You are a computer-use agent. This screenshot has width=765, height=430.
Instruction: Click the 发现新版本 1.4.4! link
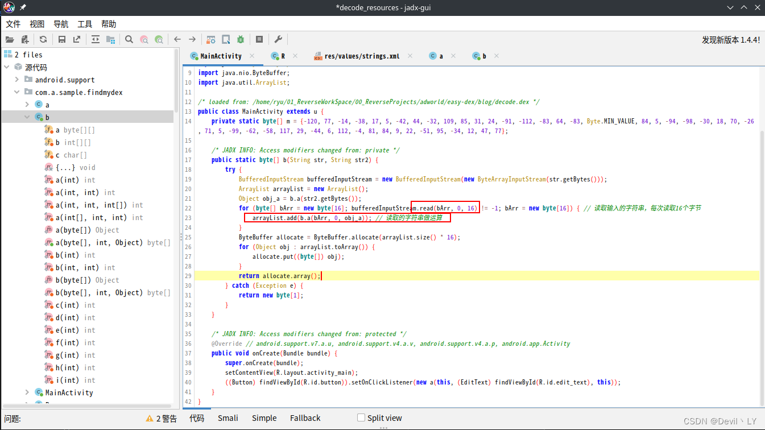click(x=730, y=40)
